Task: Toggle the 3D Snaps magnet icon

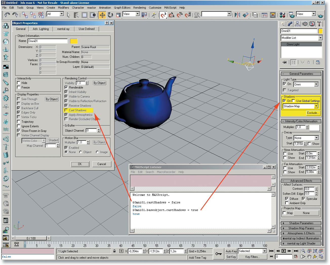Action: pos(163,15)
